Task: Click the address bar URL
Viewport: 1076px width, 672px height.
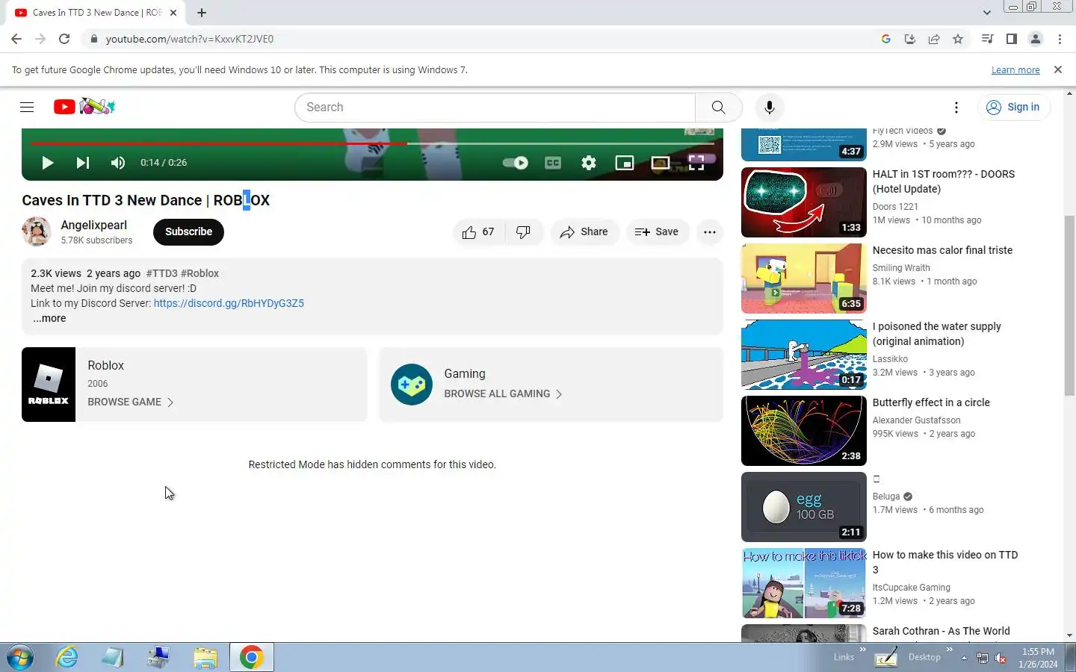Action: 190,39
